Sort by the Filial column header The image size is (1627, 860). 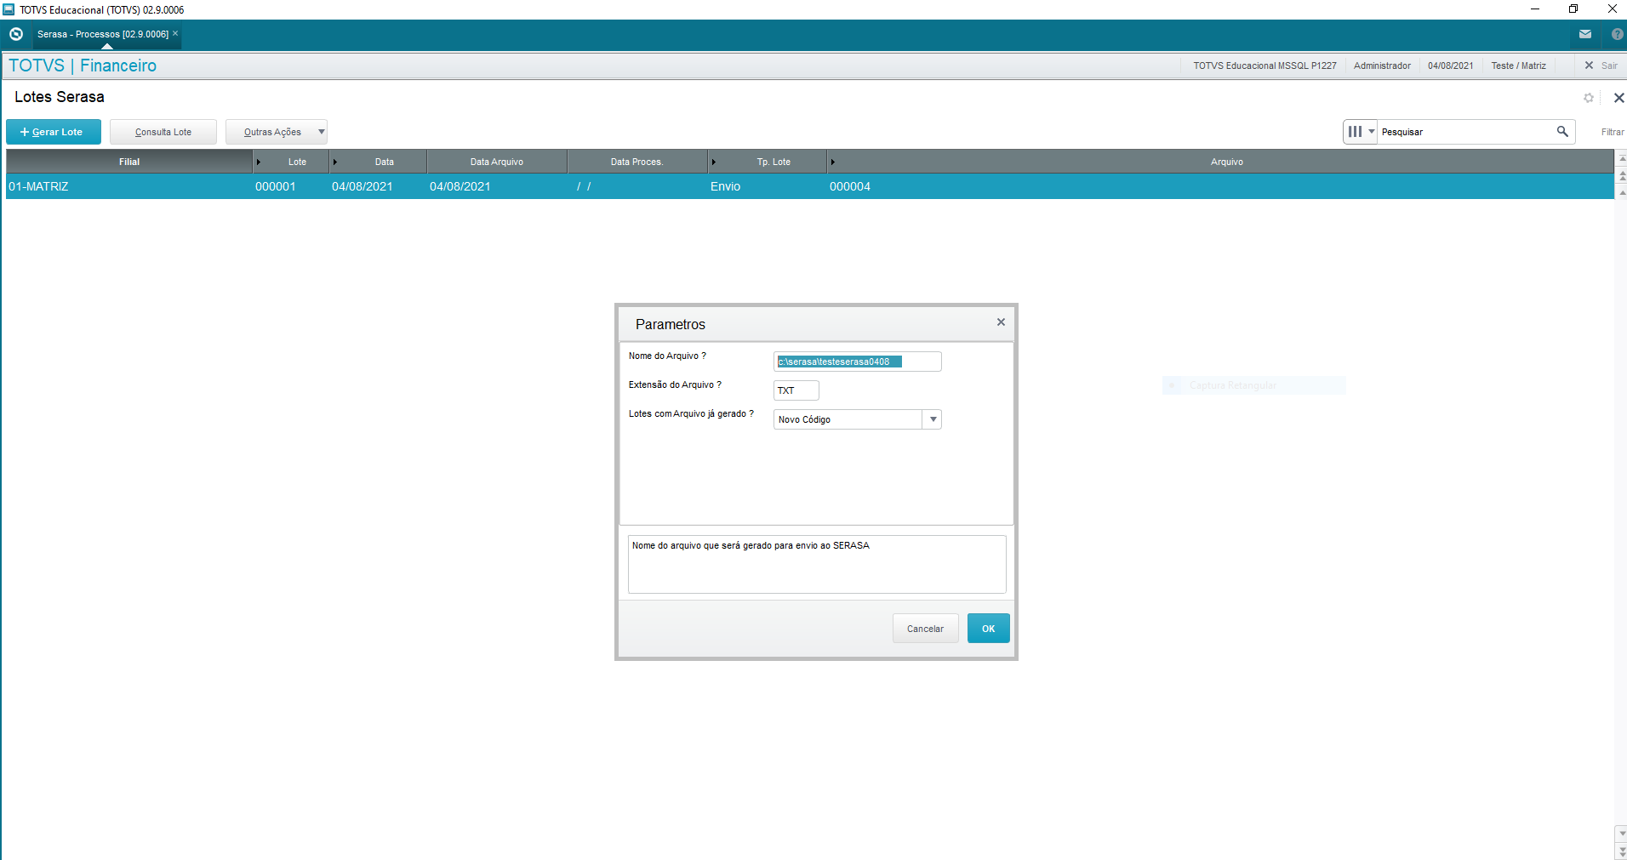tap(129, 162)
